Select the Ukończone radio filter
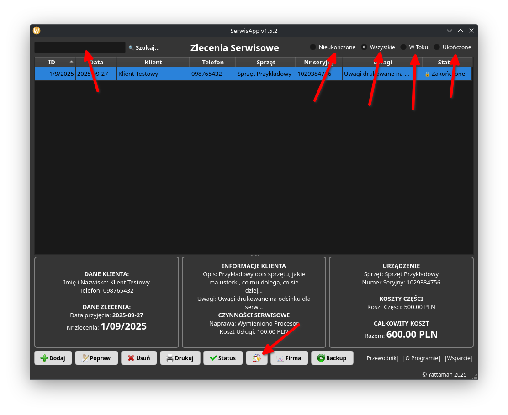Image resolution: width=508 pixels, height=415 pixels. pyautogui.click(x=437, y=47)
